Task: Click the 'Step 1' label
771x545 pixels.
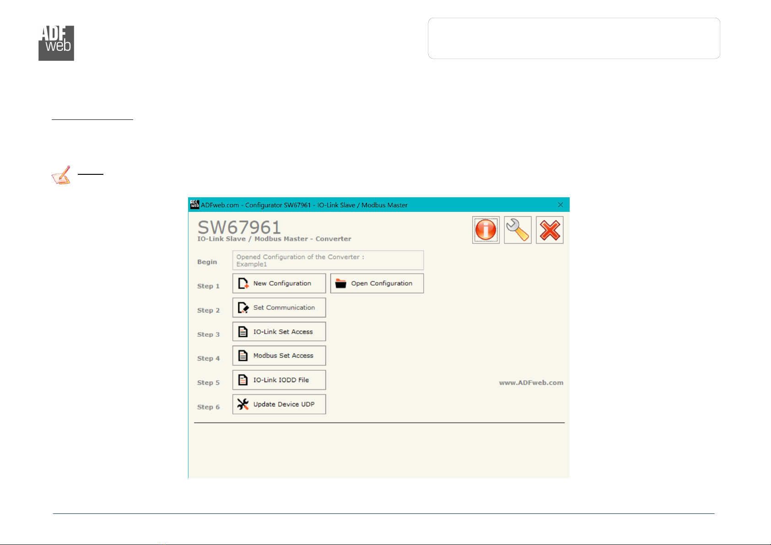Action: point(208,286)
